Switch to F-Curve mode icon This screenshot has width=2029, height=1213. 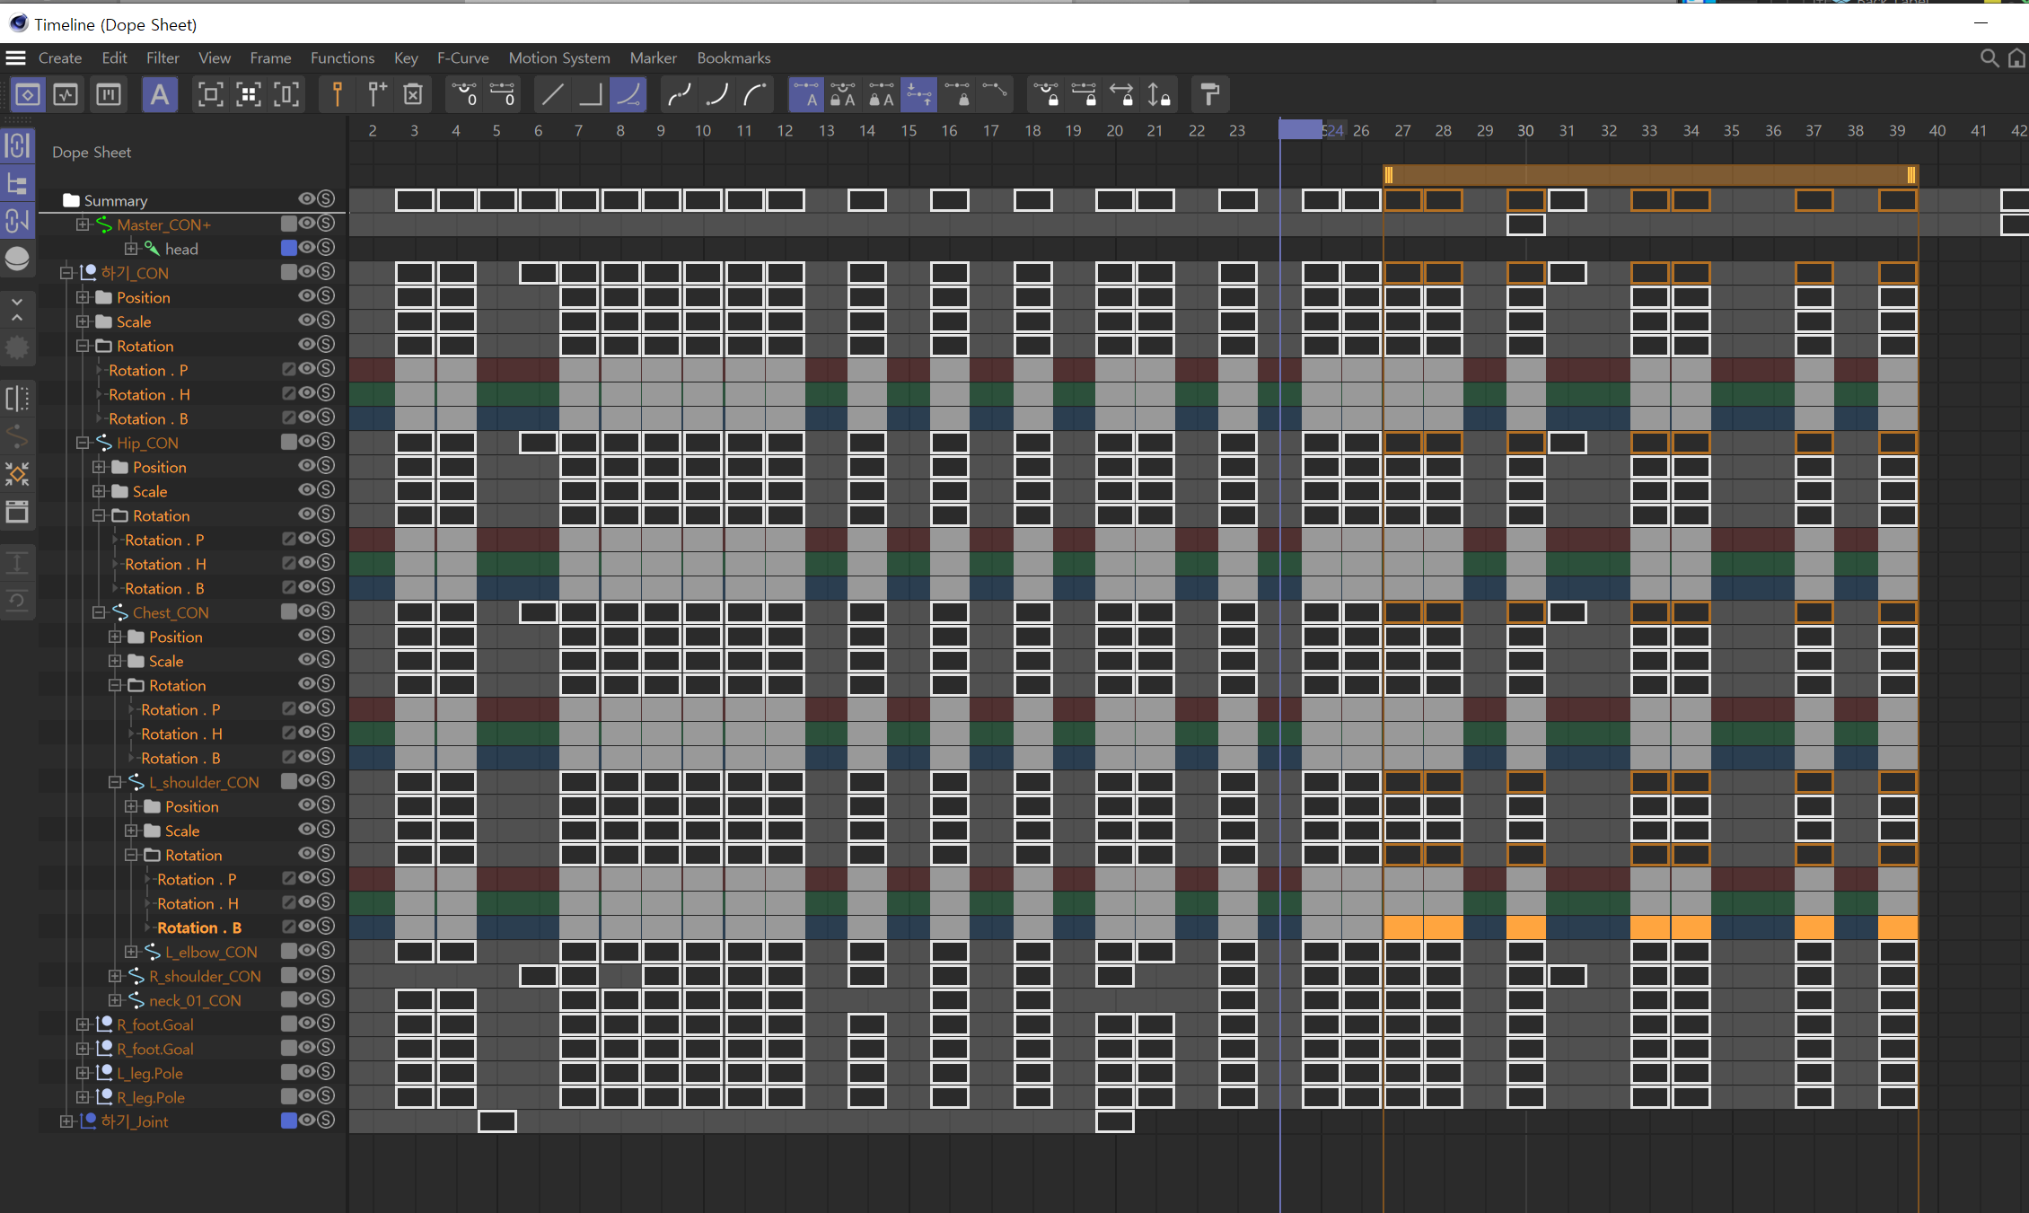[66, 94]
